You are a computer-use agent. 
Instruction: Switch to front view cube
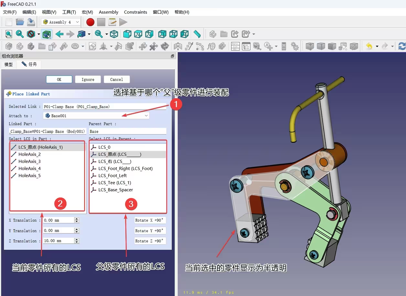point(127,34)
